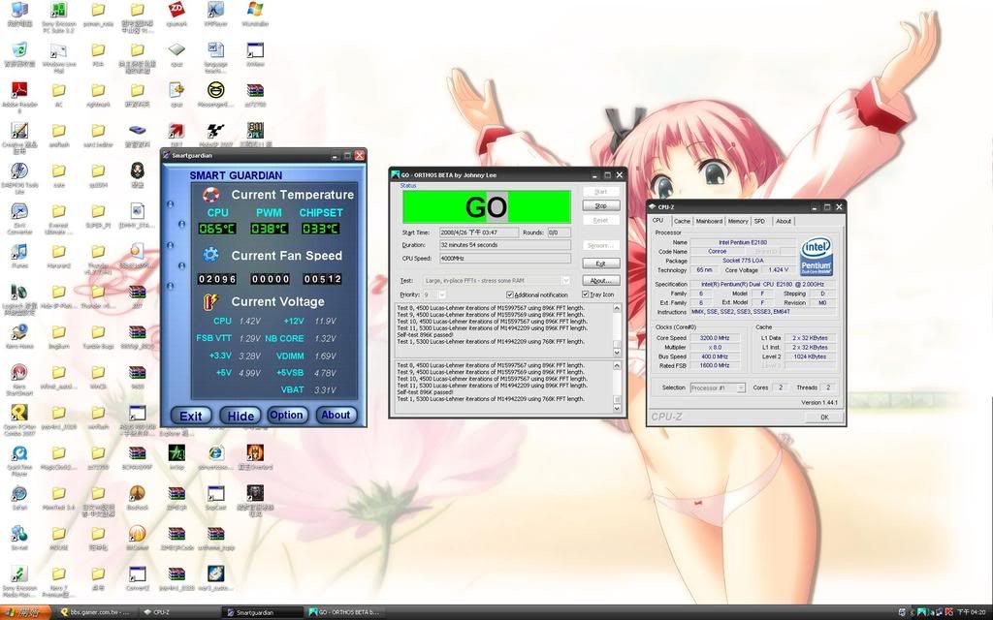Open the Windows Live Mail desktop icon

click(58, 51)
